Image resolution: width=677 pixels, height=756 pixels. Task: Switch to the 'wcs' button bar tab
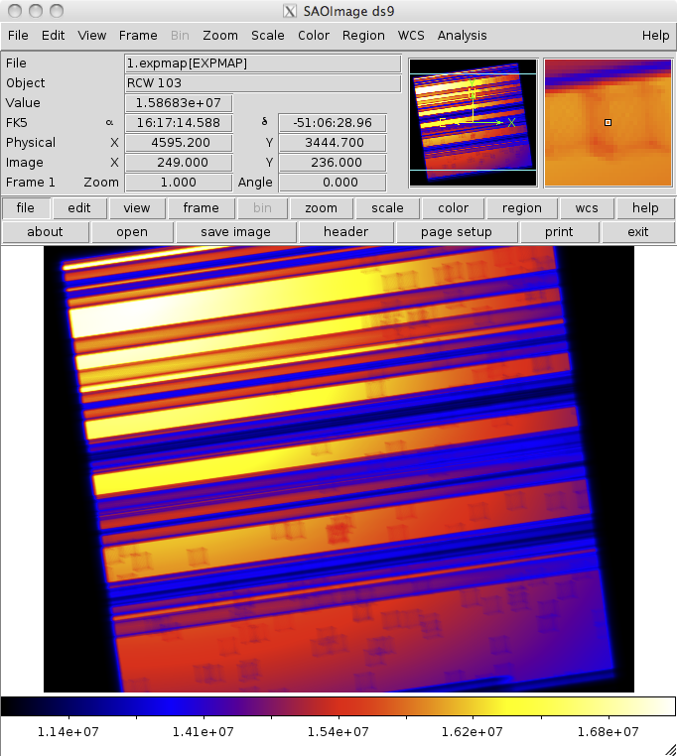pos(580,208)
